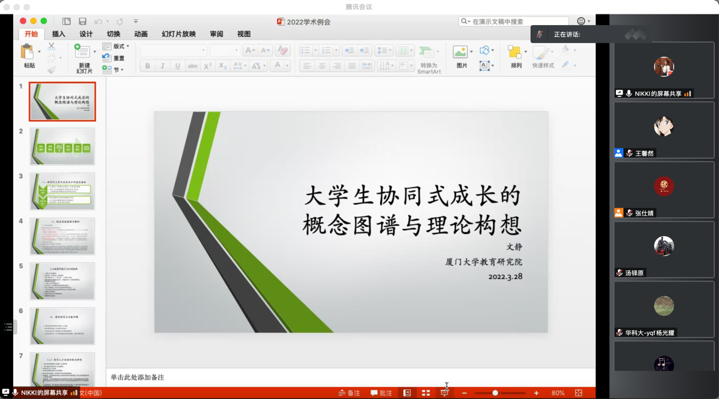Switch to the Insert (插入) tab

[x=59, y=34]
